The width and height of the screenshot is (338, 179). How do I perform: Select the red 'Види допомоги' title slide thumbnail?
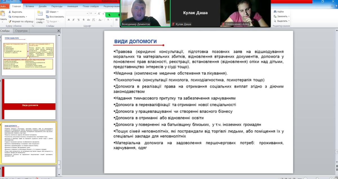coord(29,95)
